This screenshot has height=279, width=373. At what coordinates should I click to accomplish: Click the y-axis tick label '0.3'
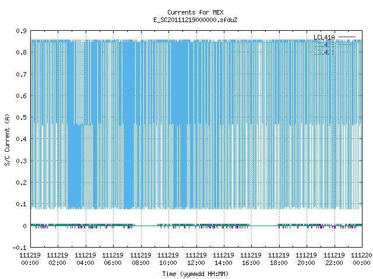click(21, 161)
